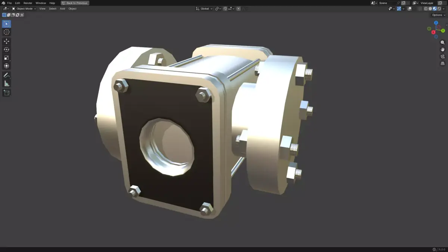Viewport: 448px width, 252px height.
Task: Set selection mode to Intersect
Action: 22,15
